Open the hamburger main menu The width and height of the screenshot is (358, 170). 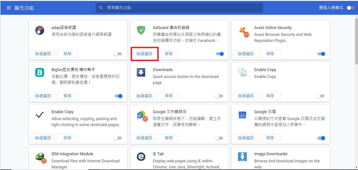click(x=9, y=8)
